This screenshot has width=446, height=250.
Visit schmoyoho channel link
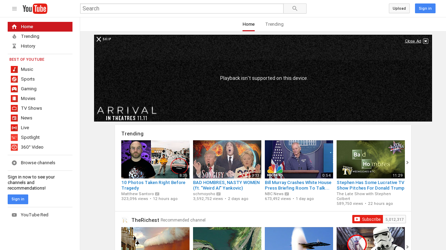pyautogui.click(x=204, y=194)
